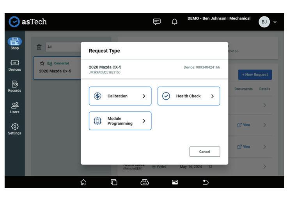Select the Health Check request type

(x=189, y=96)
